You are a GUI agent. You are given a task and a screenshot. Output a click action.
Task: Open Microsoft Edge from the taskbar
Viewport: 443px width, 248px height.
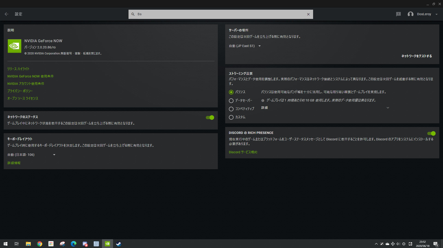(x=73, y=244)
